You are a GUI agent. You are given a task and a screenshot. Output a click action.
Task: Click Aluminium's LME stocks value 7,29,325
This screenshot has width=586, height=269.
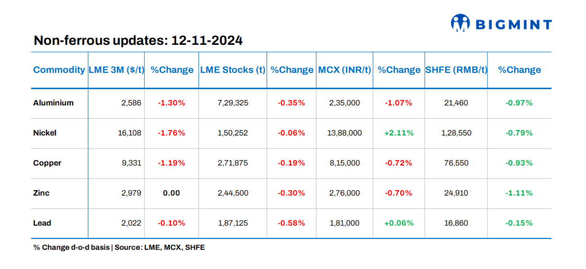(233, 103)
